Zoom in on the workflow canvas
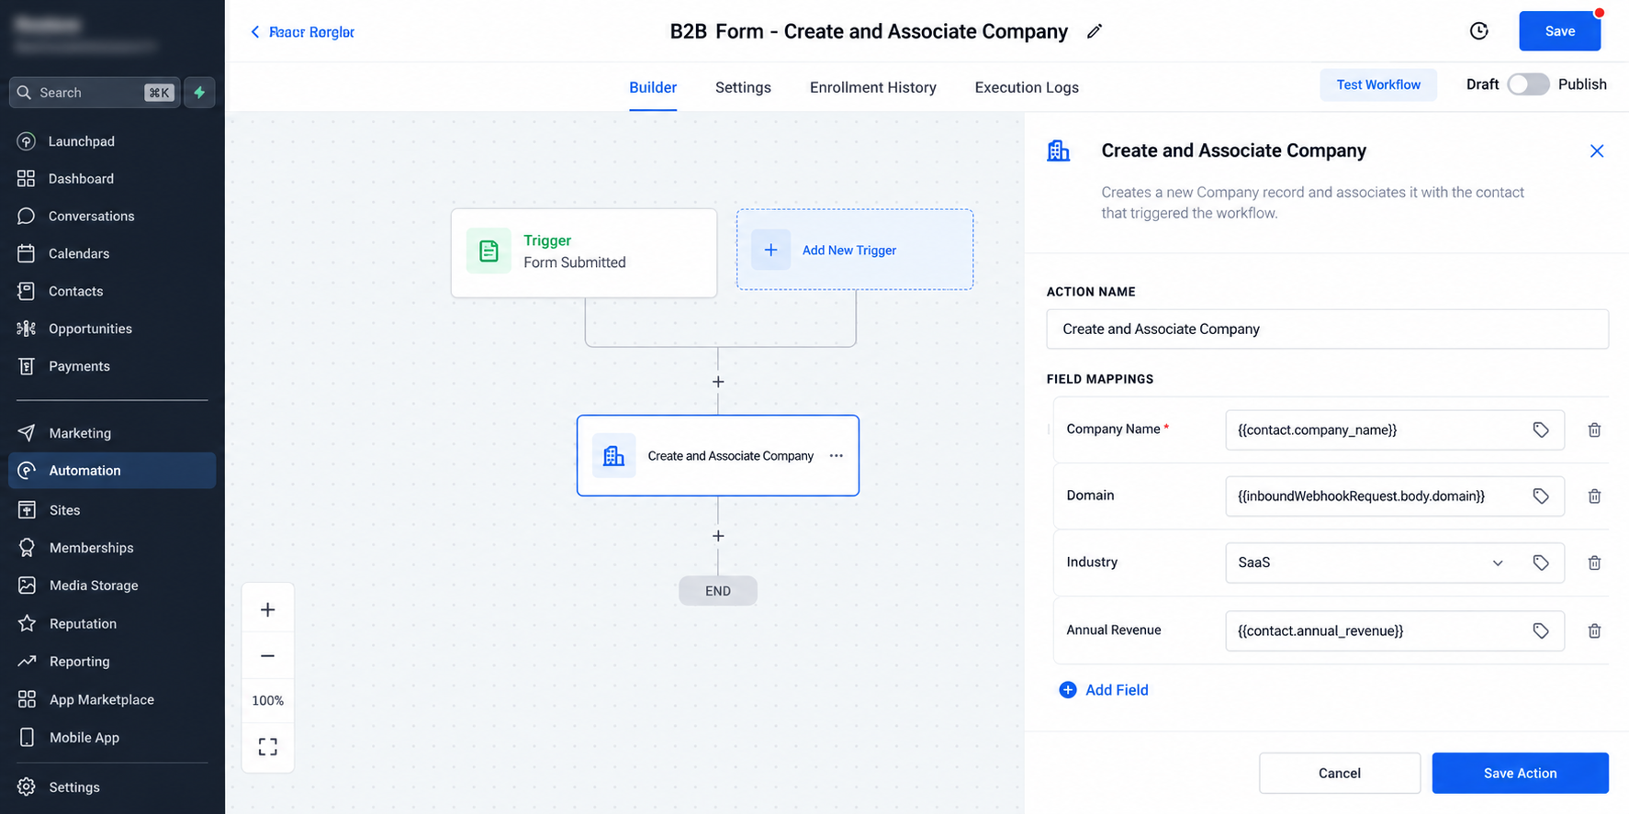 click(x=267, y=609)
